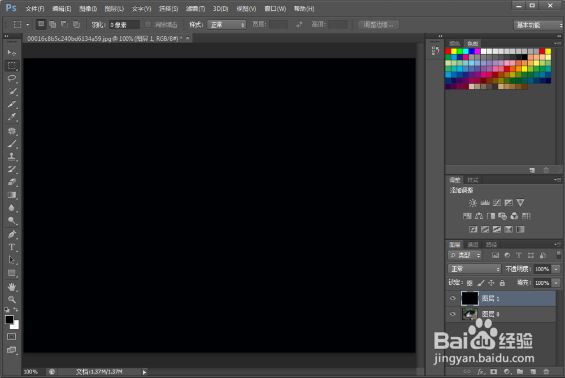Toggle lock image pixels
This screenshot has height=378, width=565.
pos(481,283)
